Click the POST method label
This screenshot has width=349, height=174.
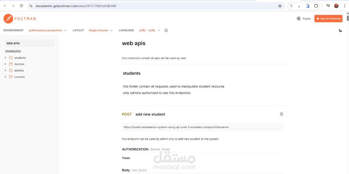[127, 114]
